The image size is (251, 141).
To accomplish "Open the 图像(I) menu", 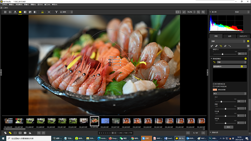I will click(x=26, y=5).
